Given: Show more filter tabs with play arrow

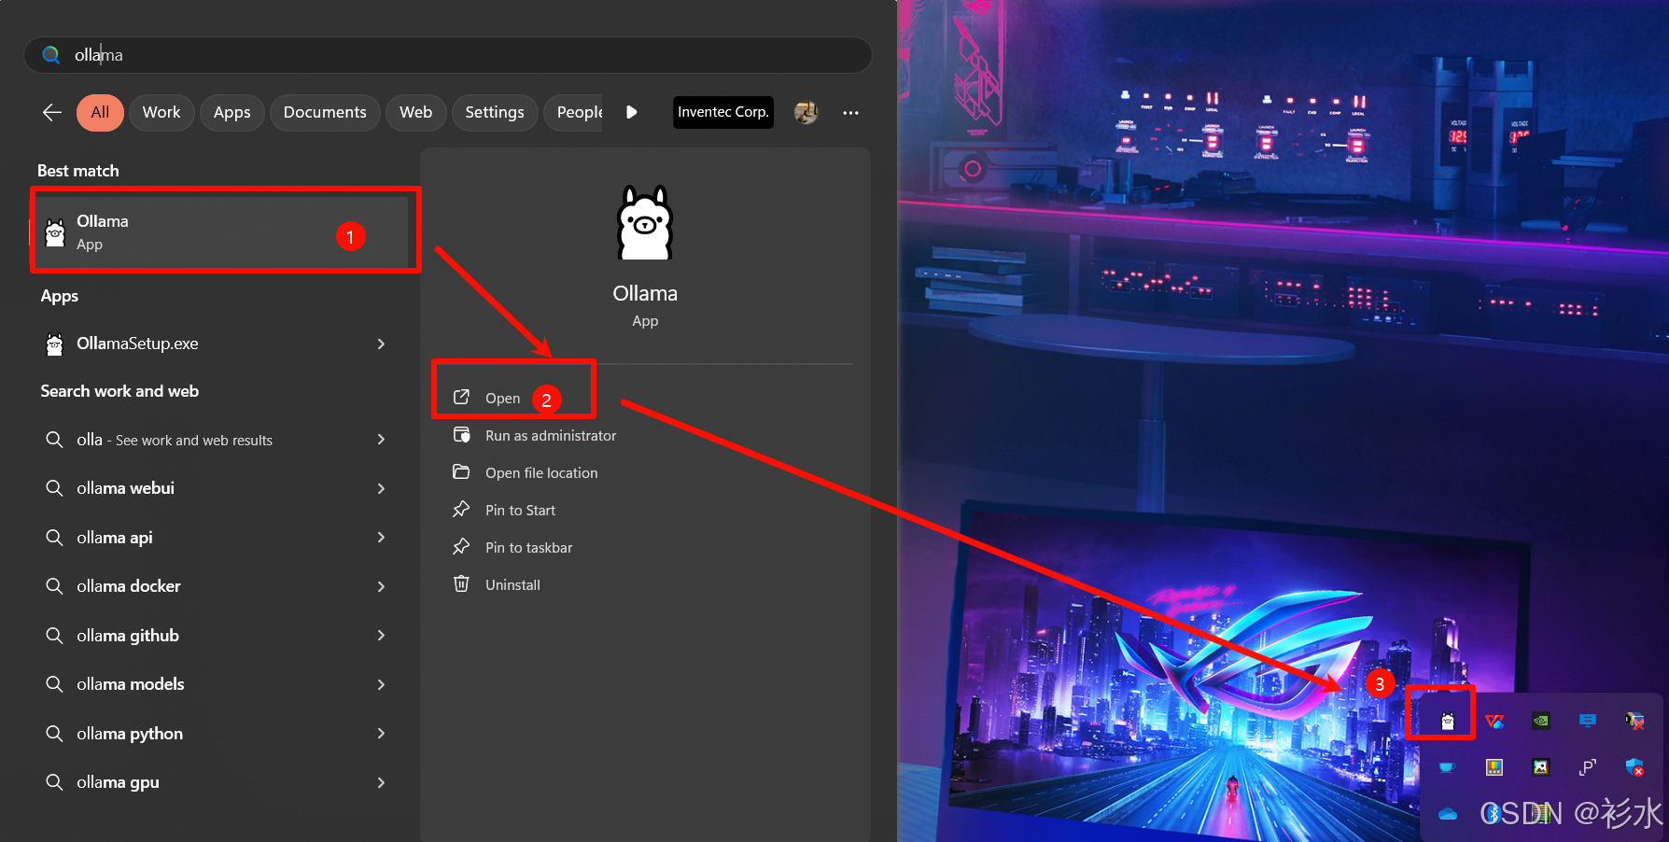Looking at the screenshot, I should pos(632,112).
